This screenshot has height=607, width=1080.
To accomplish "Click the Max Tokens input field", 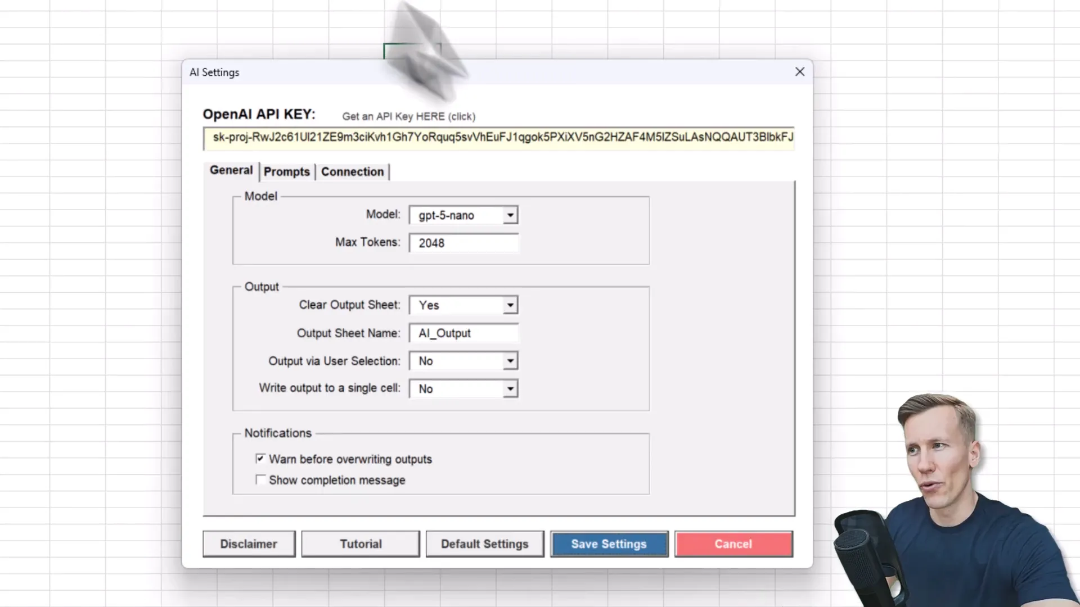I will point(463,243).
